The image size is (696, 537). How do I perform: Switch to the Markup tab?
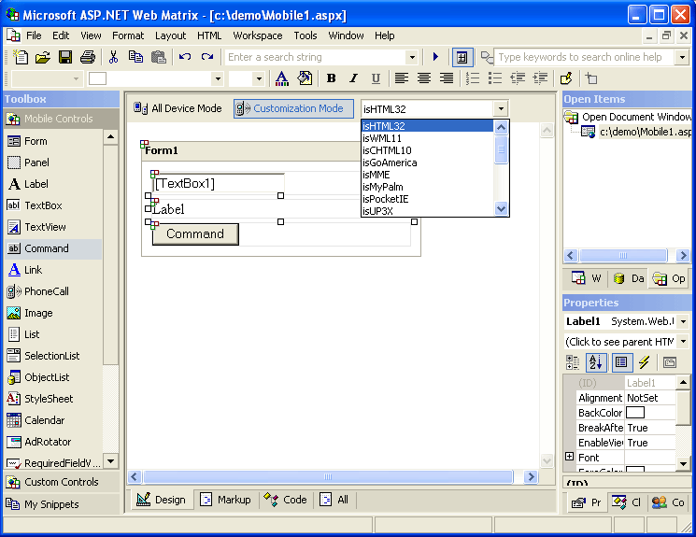click(225, 500)
